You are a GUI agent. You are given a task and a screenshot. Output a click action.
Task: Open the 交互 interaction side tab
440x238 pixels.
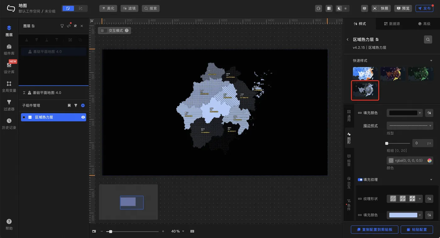349,183
